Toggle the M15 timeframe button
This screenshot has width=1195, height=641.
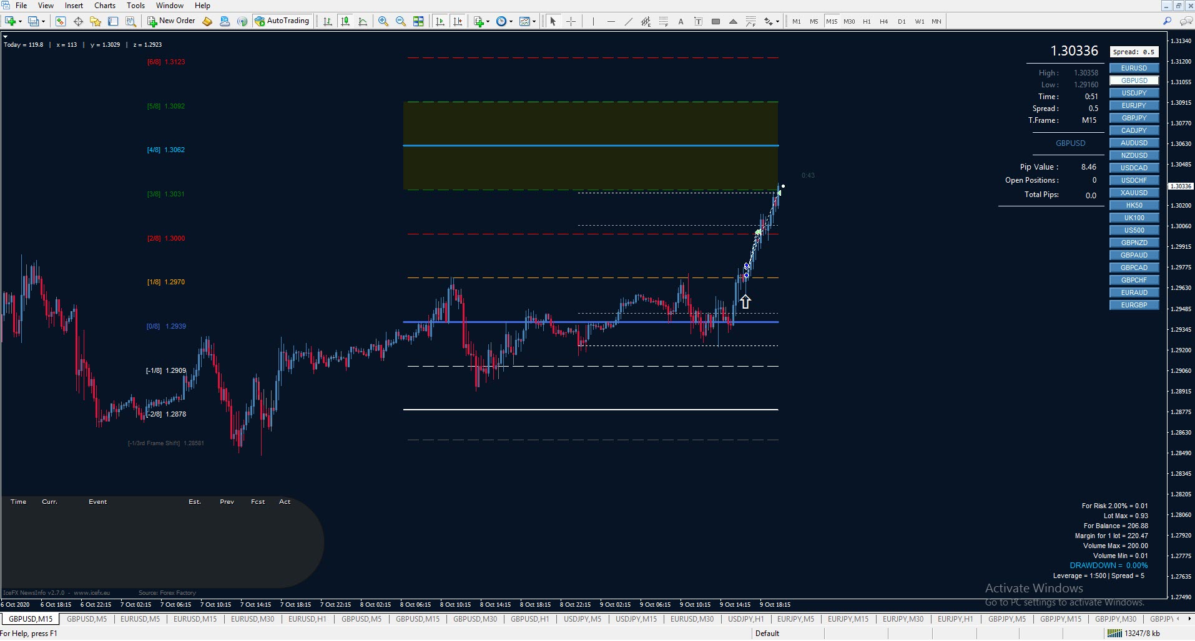click(x=832, y=21)
